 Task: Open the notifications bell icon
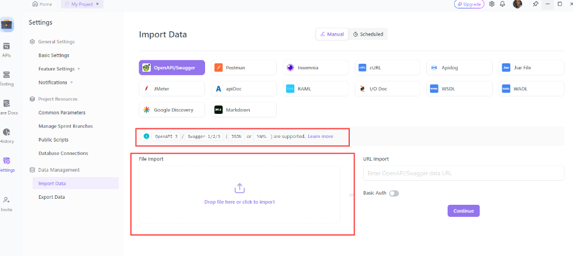(502, 4)
